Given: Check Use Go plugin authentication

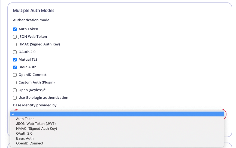Looking at the screenshot, I should point(15,98).
